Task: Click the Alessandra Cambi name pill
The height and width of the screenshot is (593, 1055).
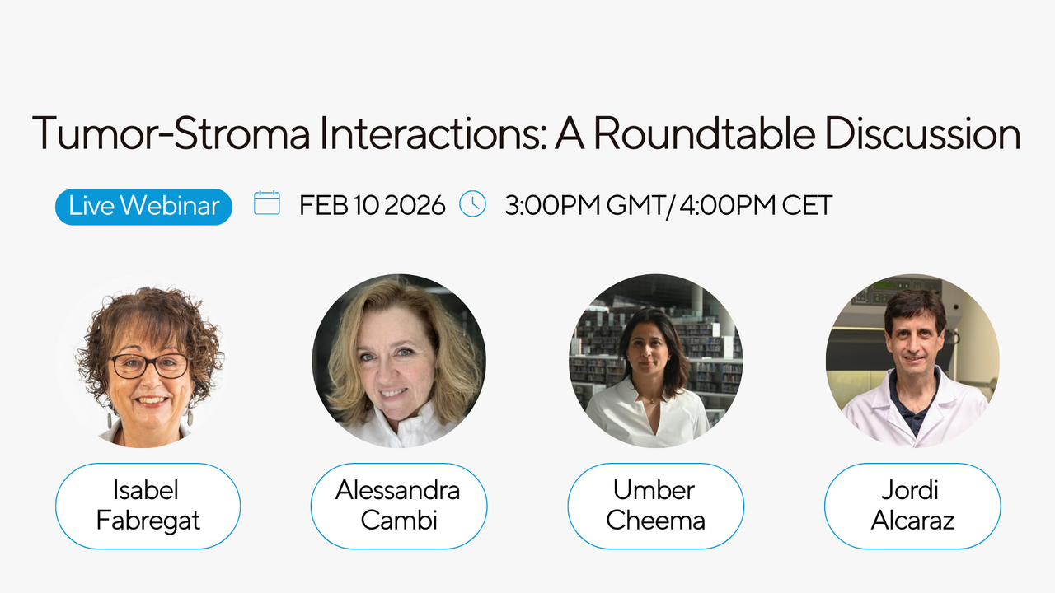Action: (x=399, y=506)
